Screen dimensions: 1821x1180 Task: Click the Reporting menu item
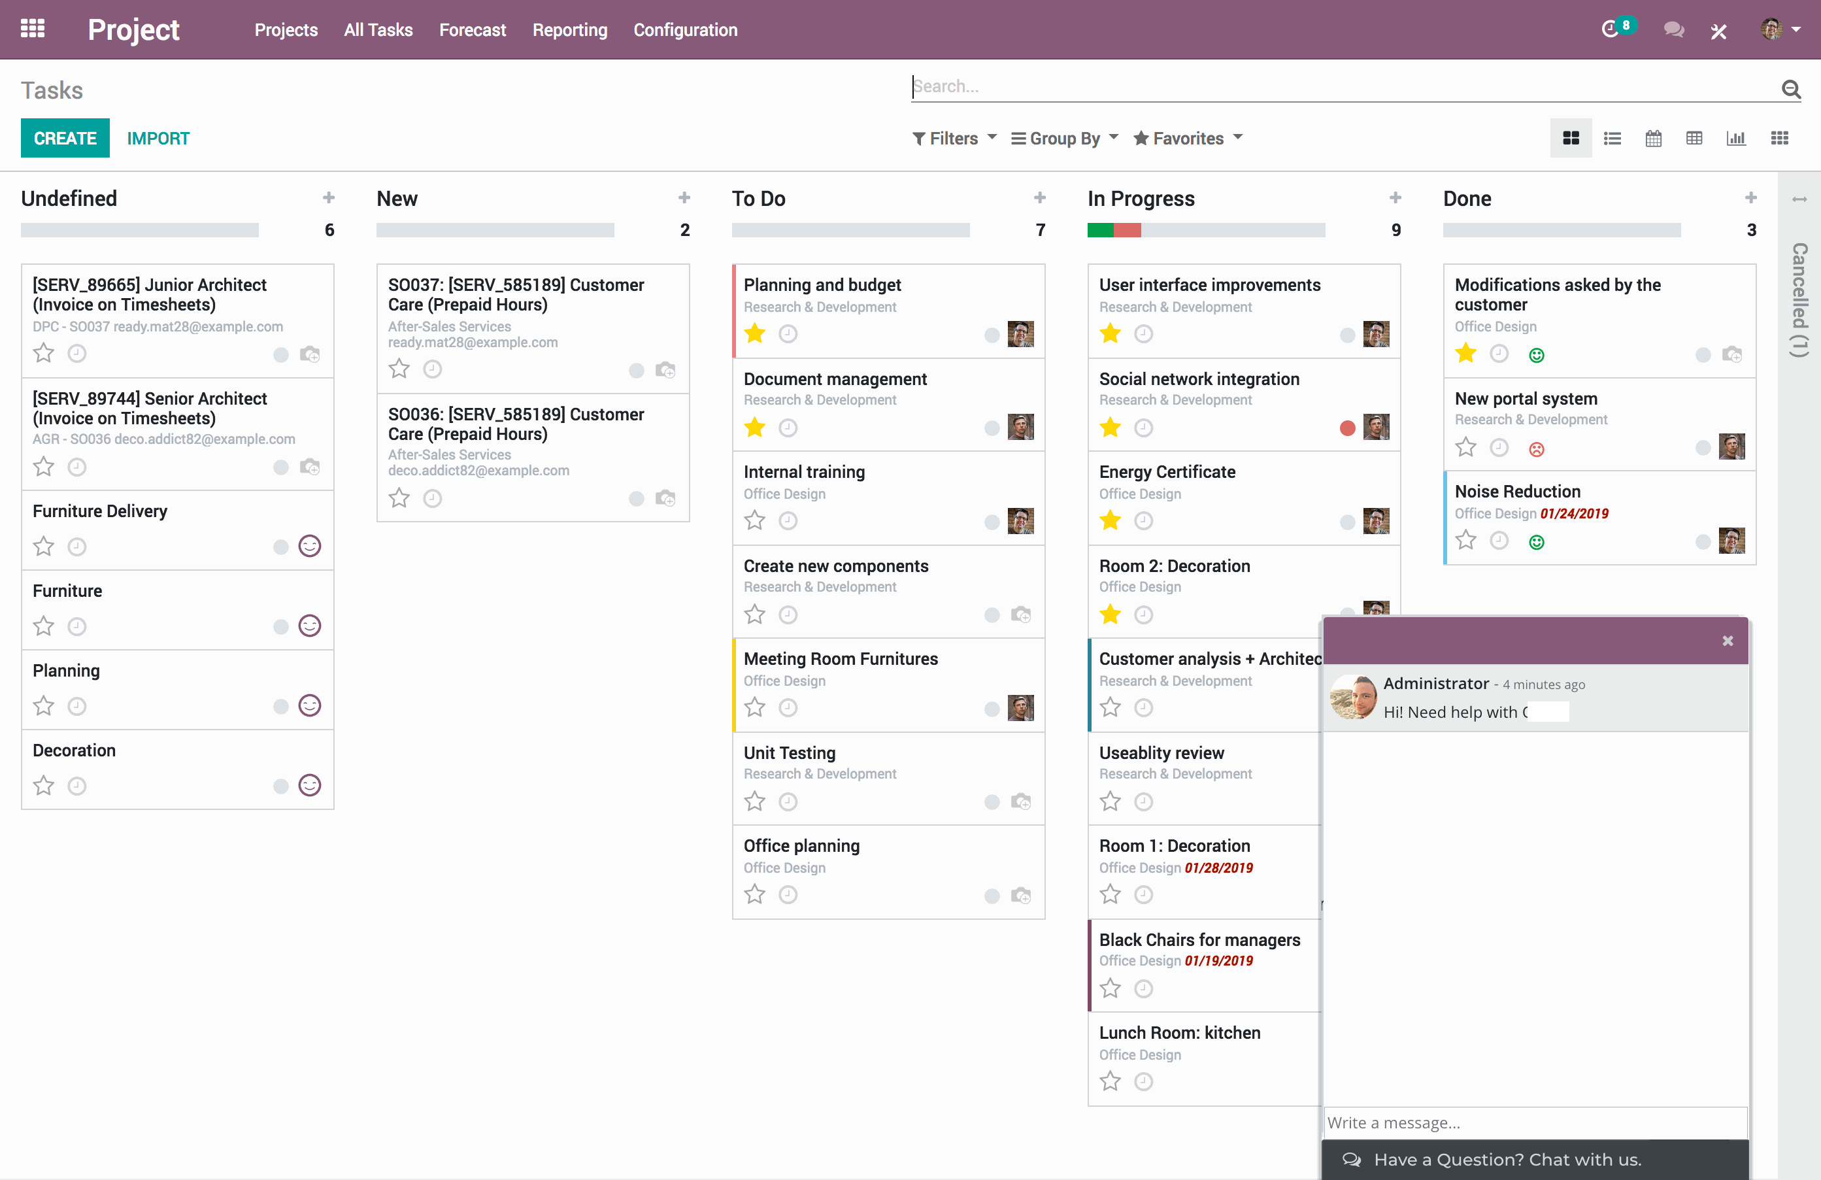(569, 29)
